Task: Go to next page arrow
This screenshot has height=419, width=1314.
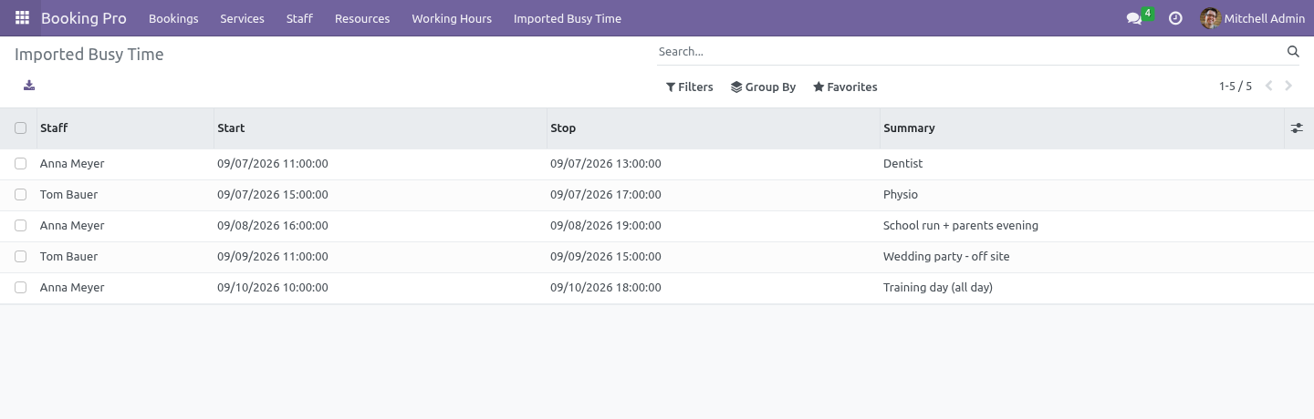Action: 1288,87
